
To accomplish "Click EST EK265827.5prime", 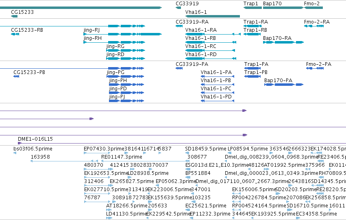I will (111, 185).
